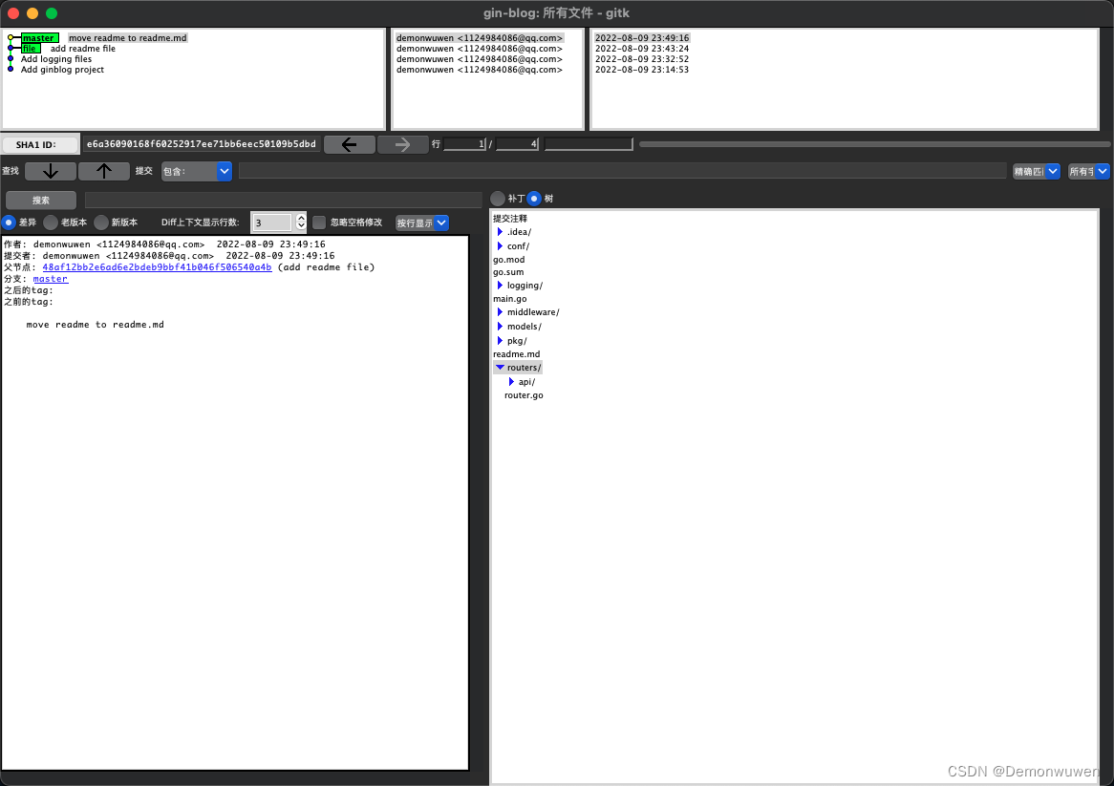Expand the conf/ folder in file tree
Viewport: 1114px width, 786px height.
click(x=501, y=245)
